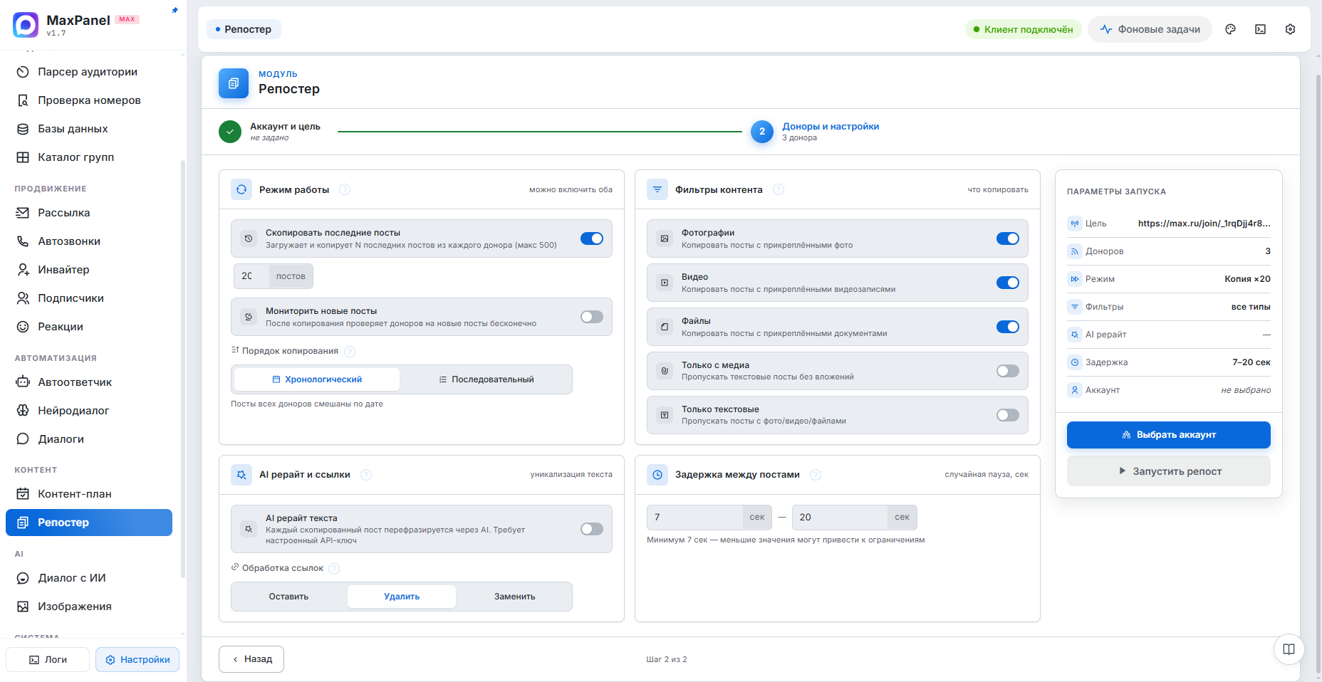Open the theme palette icon in header
This screenshot has height=682, width=1322.
coord(1230,29)
